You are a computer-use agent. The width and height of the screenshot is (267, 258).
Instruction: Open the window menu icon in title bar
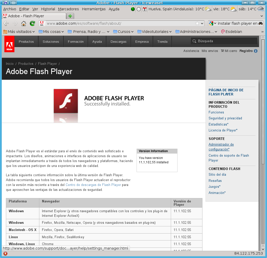tap(6, 3)
